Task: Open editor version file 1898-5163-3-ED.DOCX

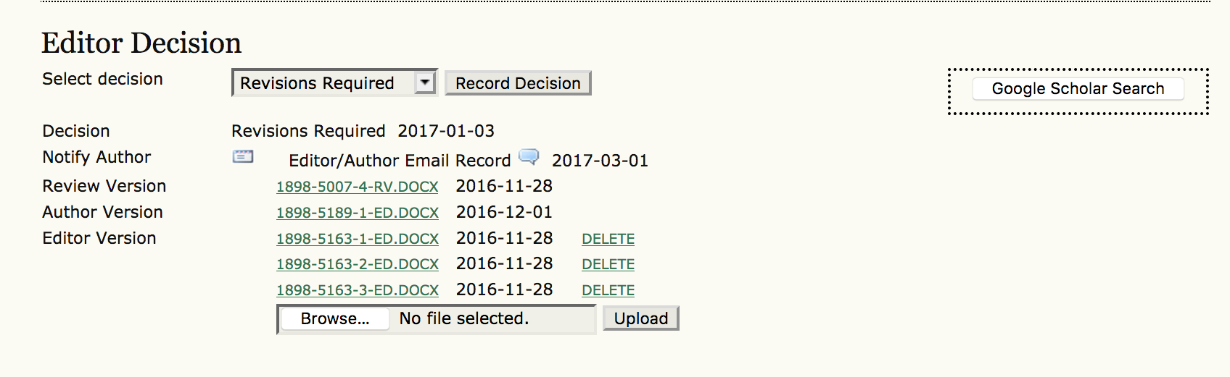Action: click(357, 290)
